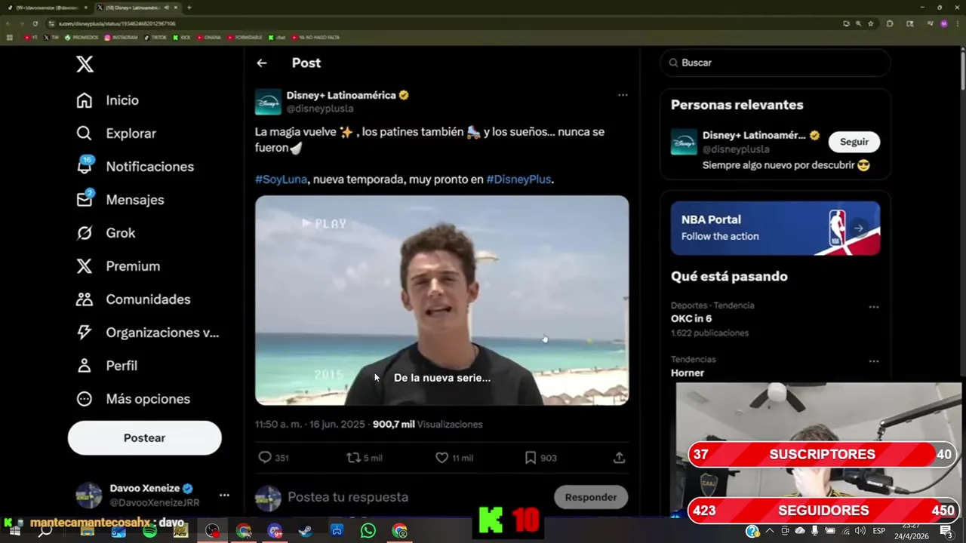
Task: Bookmark the post with 903 icon
Action: pyautogui.click(x=540, y=458)
